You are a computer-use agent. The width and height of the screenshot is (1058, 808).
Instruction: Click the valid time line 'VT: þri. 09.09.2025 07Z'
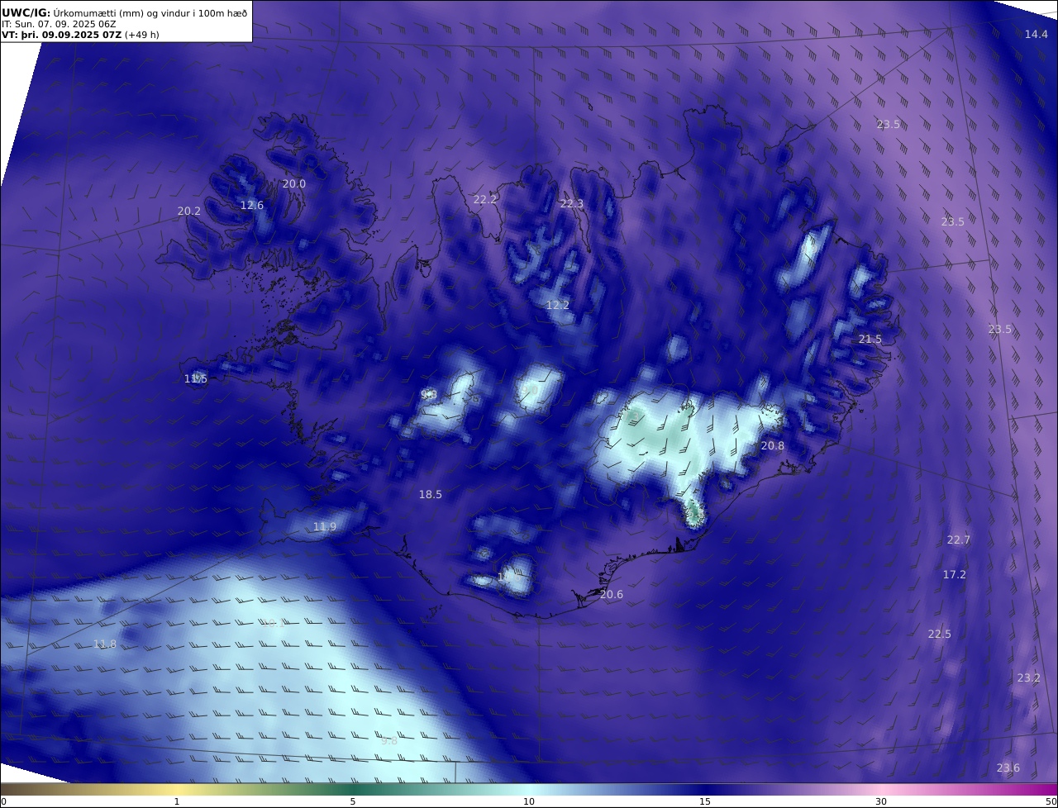62,35
